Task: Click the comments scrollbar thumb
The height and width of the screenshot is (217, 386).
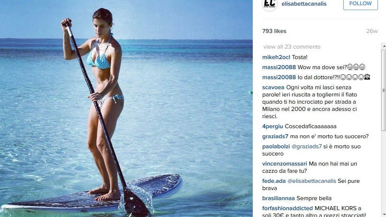Action: 384,90
